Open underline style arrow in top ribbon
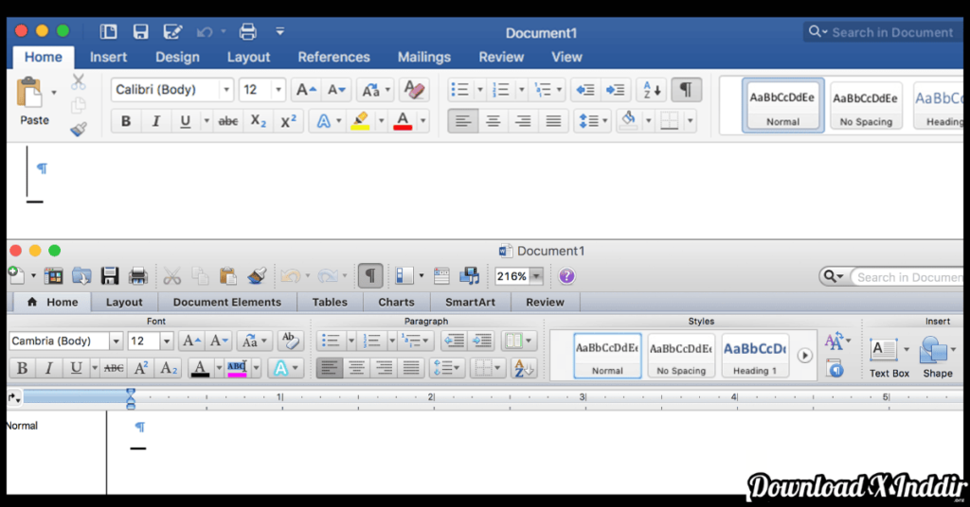 pos(206,121)
